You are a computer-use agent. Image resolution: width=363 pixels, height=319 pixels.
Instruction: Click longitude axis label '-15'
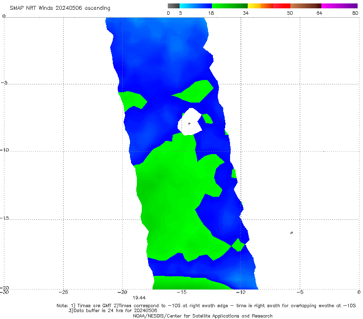click(x=181, y=292)
